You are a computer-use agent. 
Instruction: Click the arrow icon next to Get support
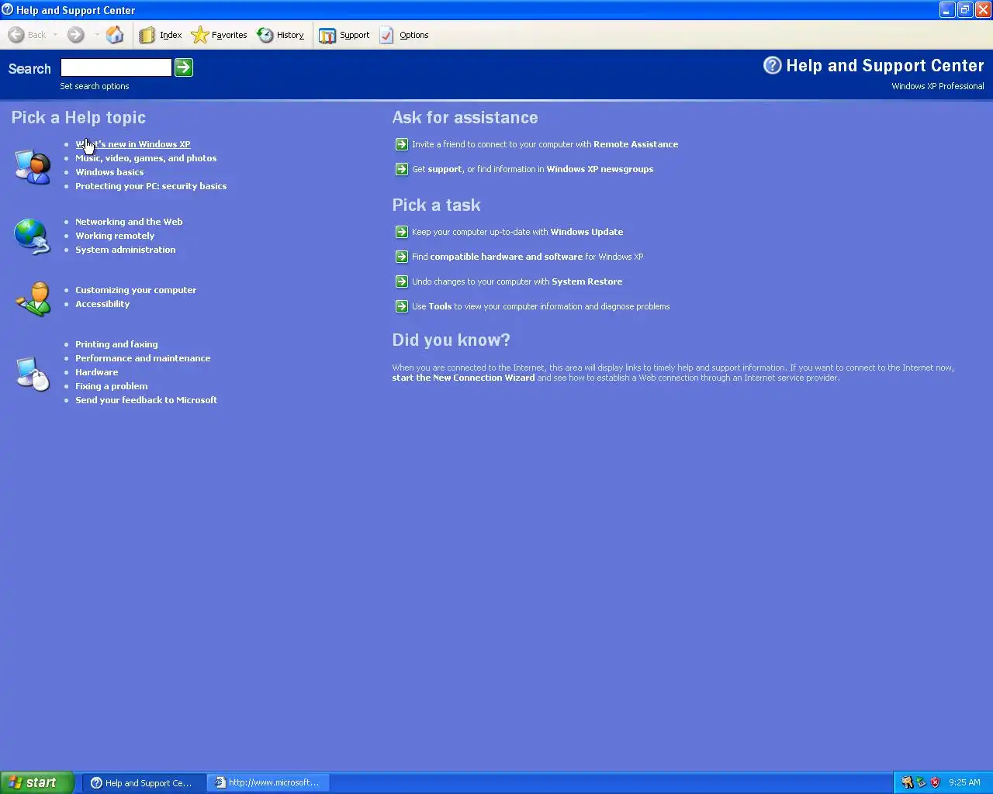point(402,169)
